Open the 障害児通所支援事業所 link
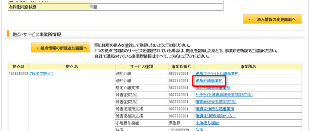The image size is (310, 131). pyautogui.click(x=215, y=109)
